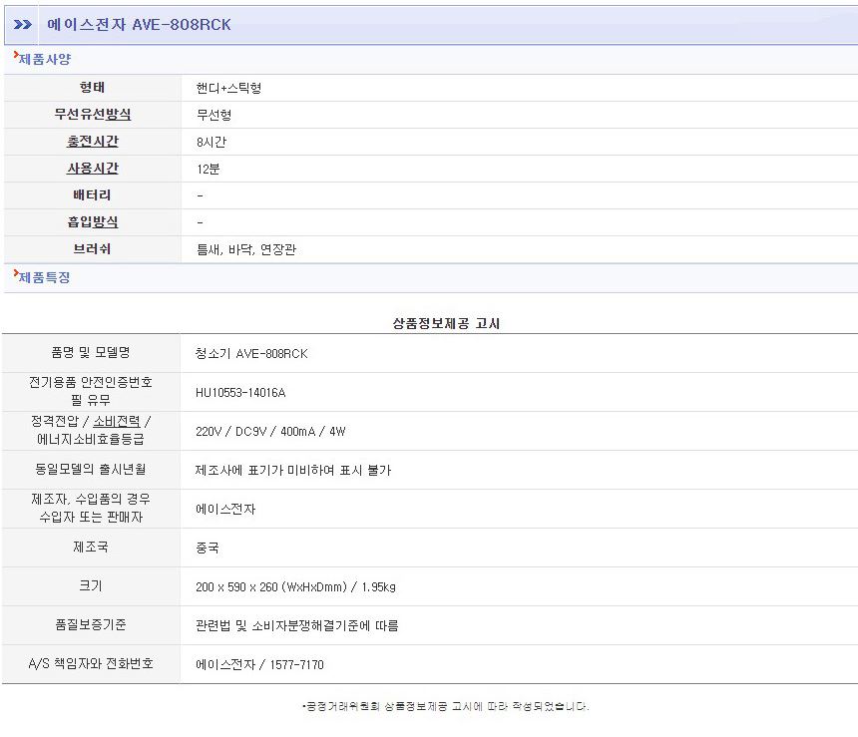
Task: Select the 8시간 charging time value
Action: (212, 143)
